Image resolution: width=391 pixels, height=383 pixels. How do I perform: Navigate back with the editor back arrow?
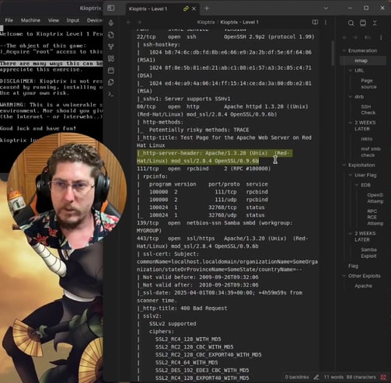[x=128, y=23]
